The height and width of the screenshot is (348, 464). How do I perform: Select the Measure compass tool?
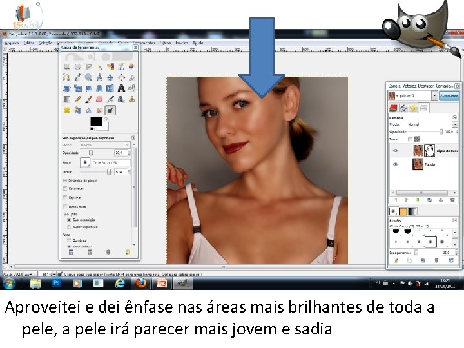point(99,77)
